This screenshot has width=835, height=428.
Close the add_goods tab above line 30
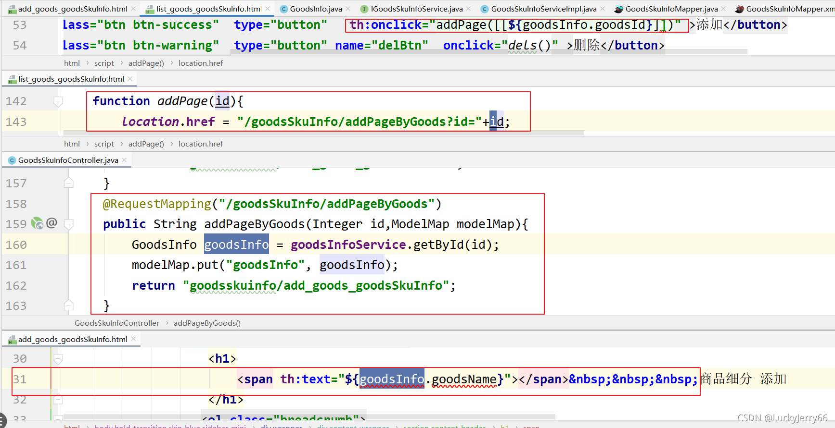point(133,339)
